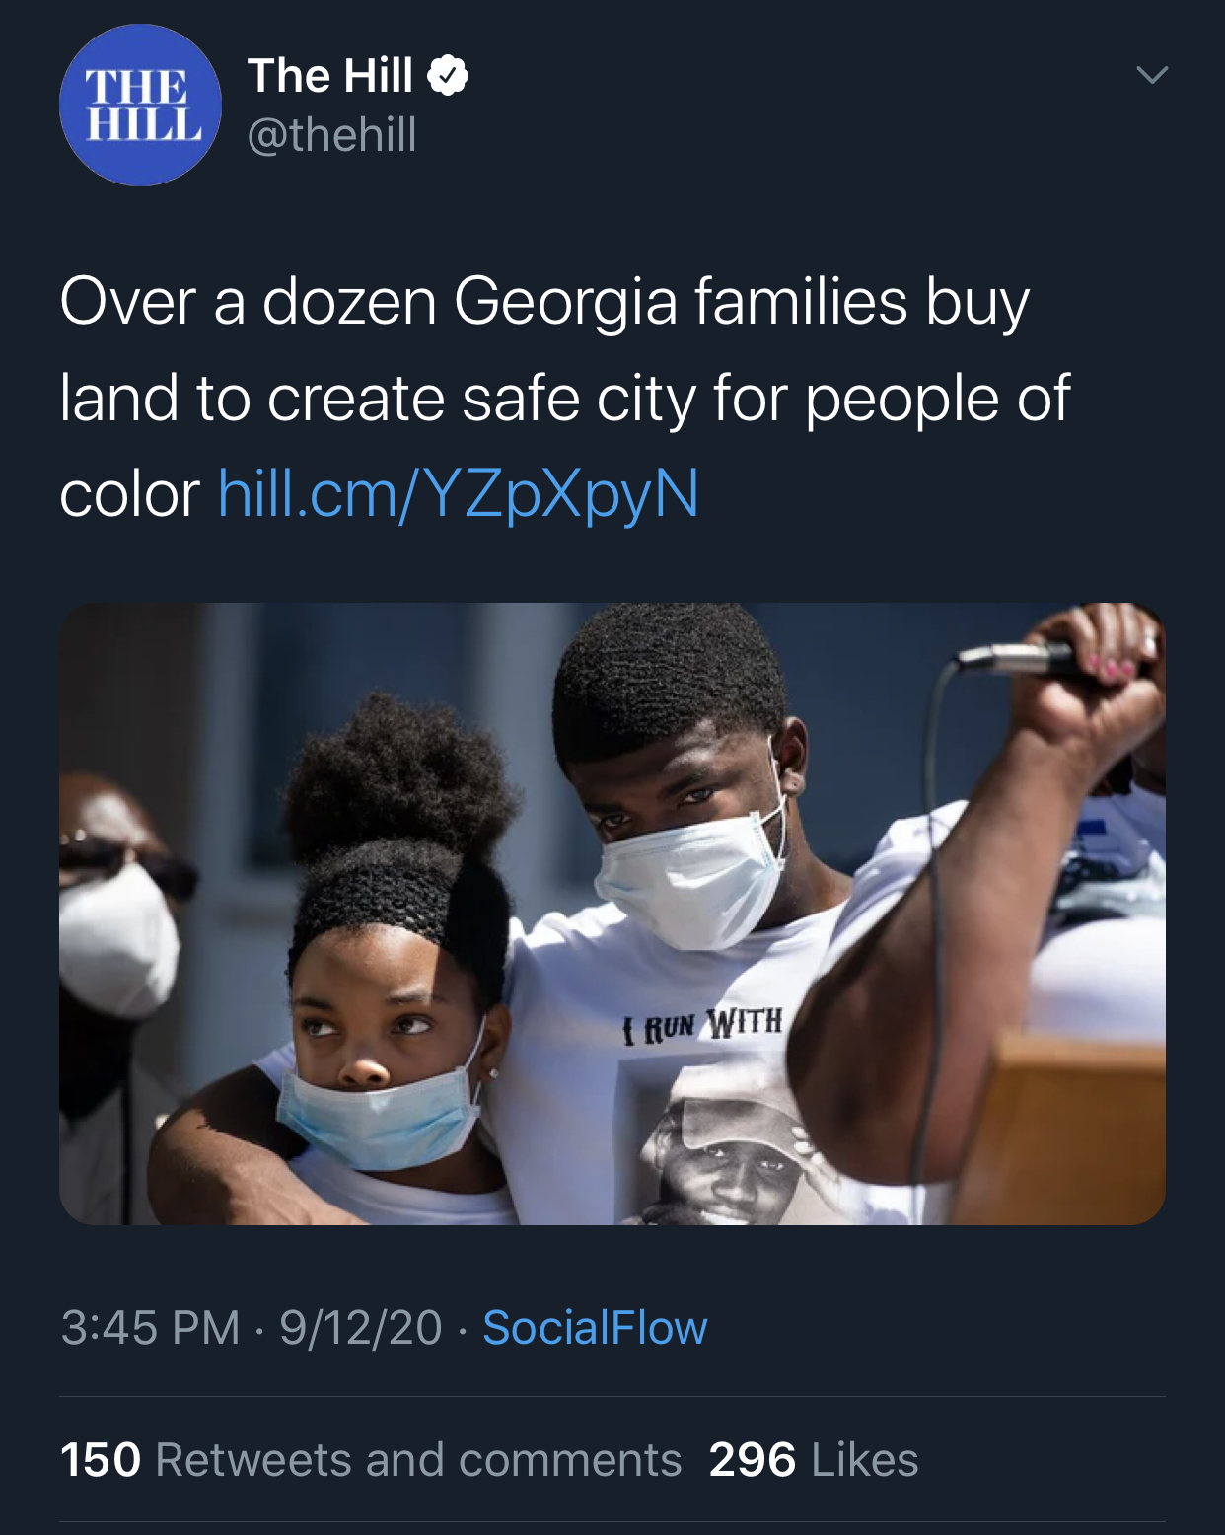Open the SocialFlow source link

pyautogui.click(x=595, y=1328)
